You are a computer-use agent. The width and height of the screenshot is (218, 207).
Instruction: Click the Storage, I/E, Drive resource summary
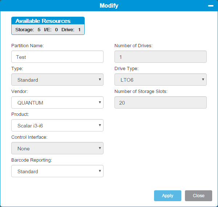point(48,29)
